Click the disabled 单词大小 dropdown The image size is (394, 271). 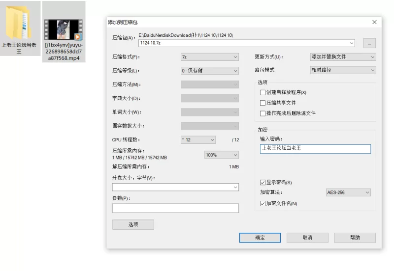[210, 112]
